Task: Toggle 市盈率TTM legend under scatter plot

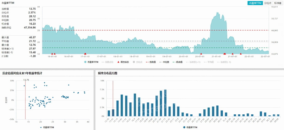Action: [x=47, y=128]
